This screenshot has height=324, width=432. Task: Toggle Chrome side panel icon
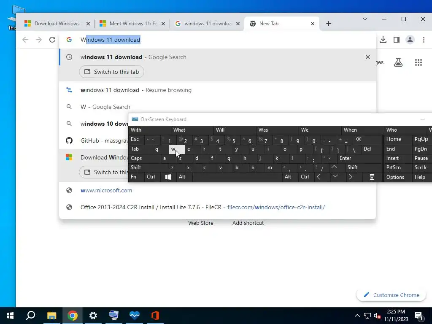click(x=397, y=40)
